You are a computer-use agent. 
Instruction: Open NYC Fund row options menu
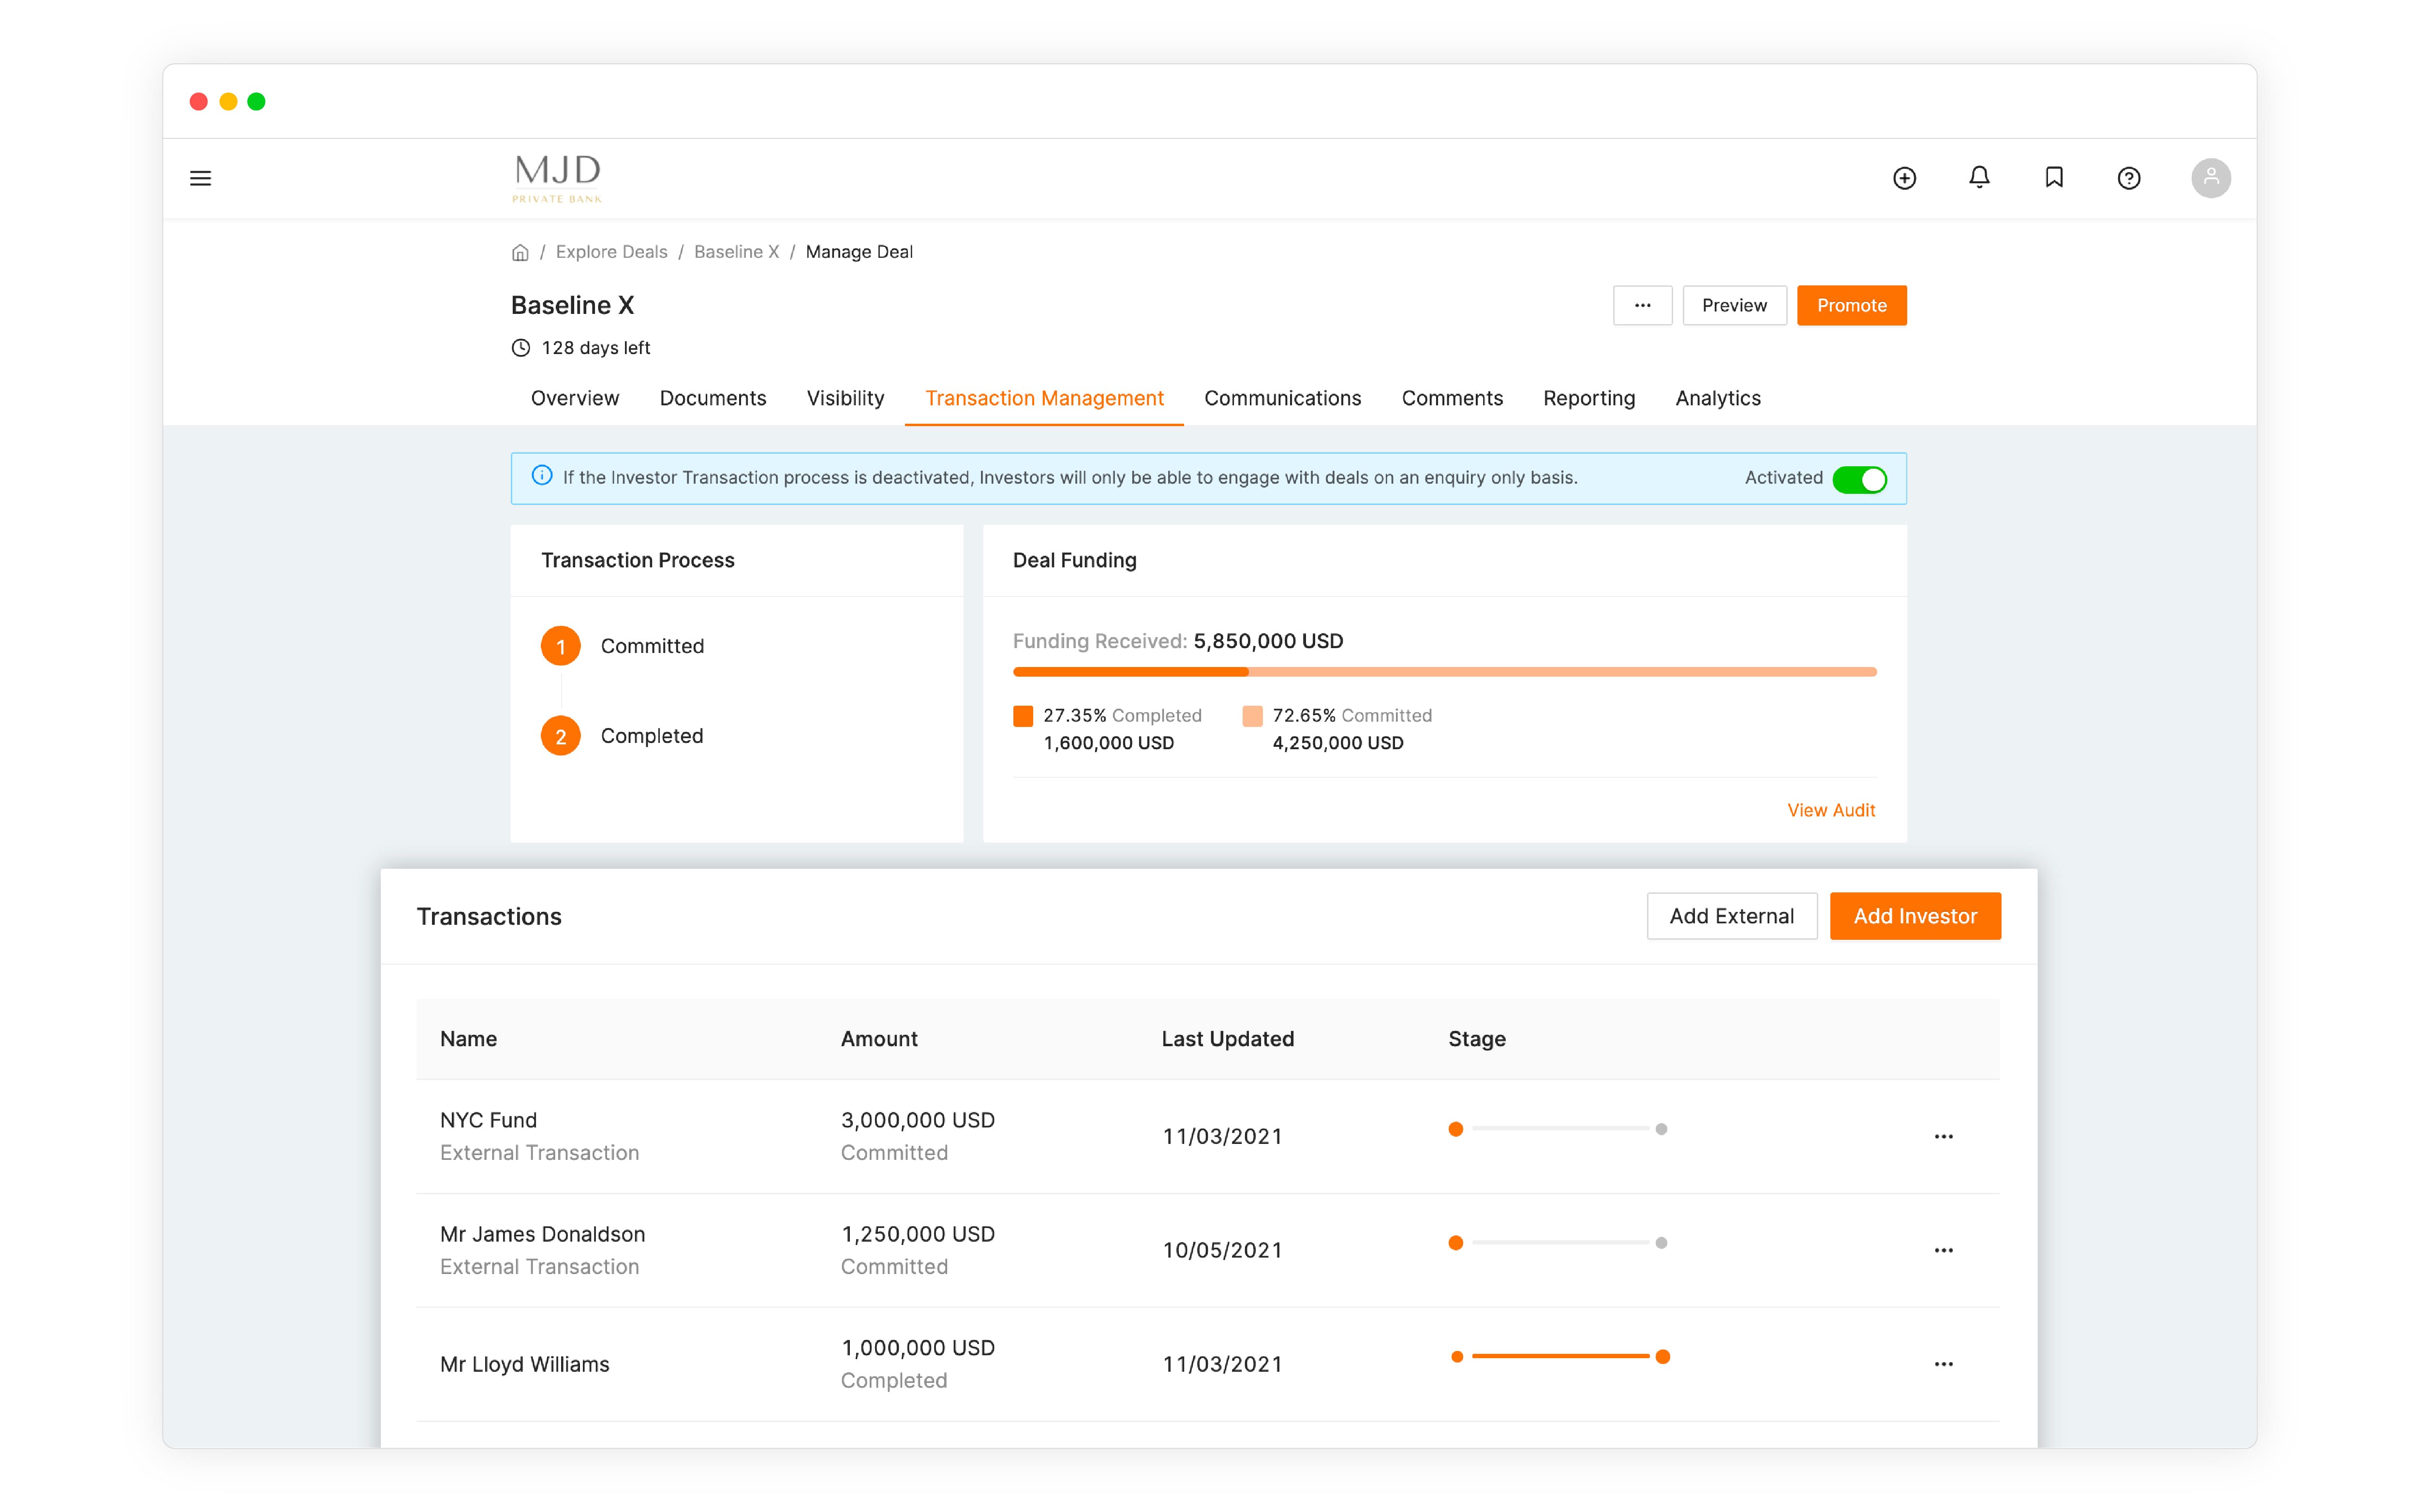coord(1943,1136)
